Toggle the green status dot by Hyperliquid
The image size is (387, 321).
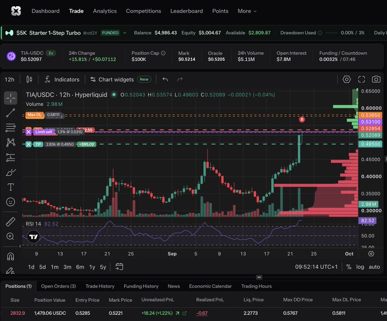coord(114,94)
